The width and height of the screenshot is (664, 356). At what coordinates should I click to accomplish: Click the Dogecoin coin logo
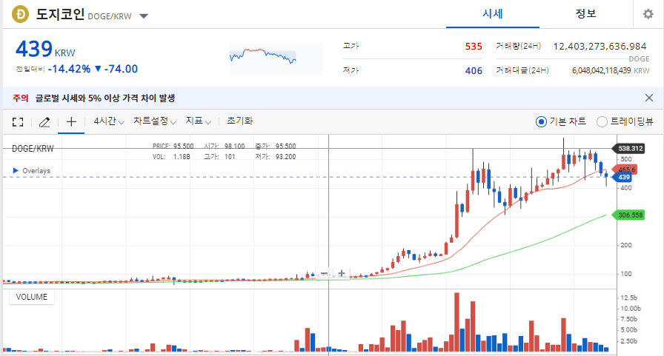click(20, 14)
